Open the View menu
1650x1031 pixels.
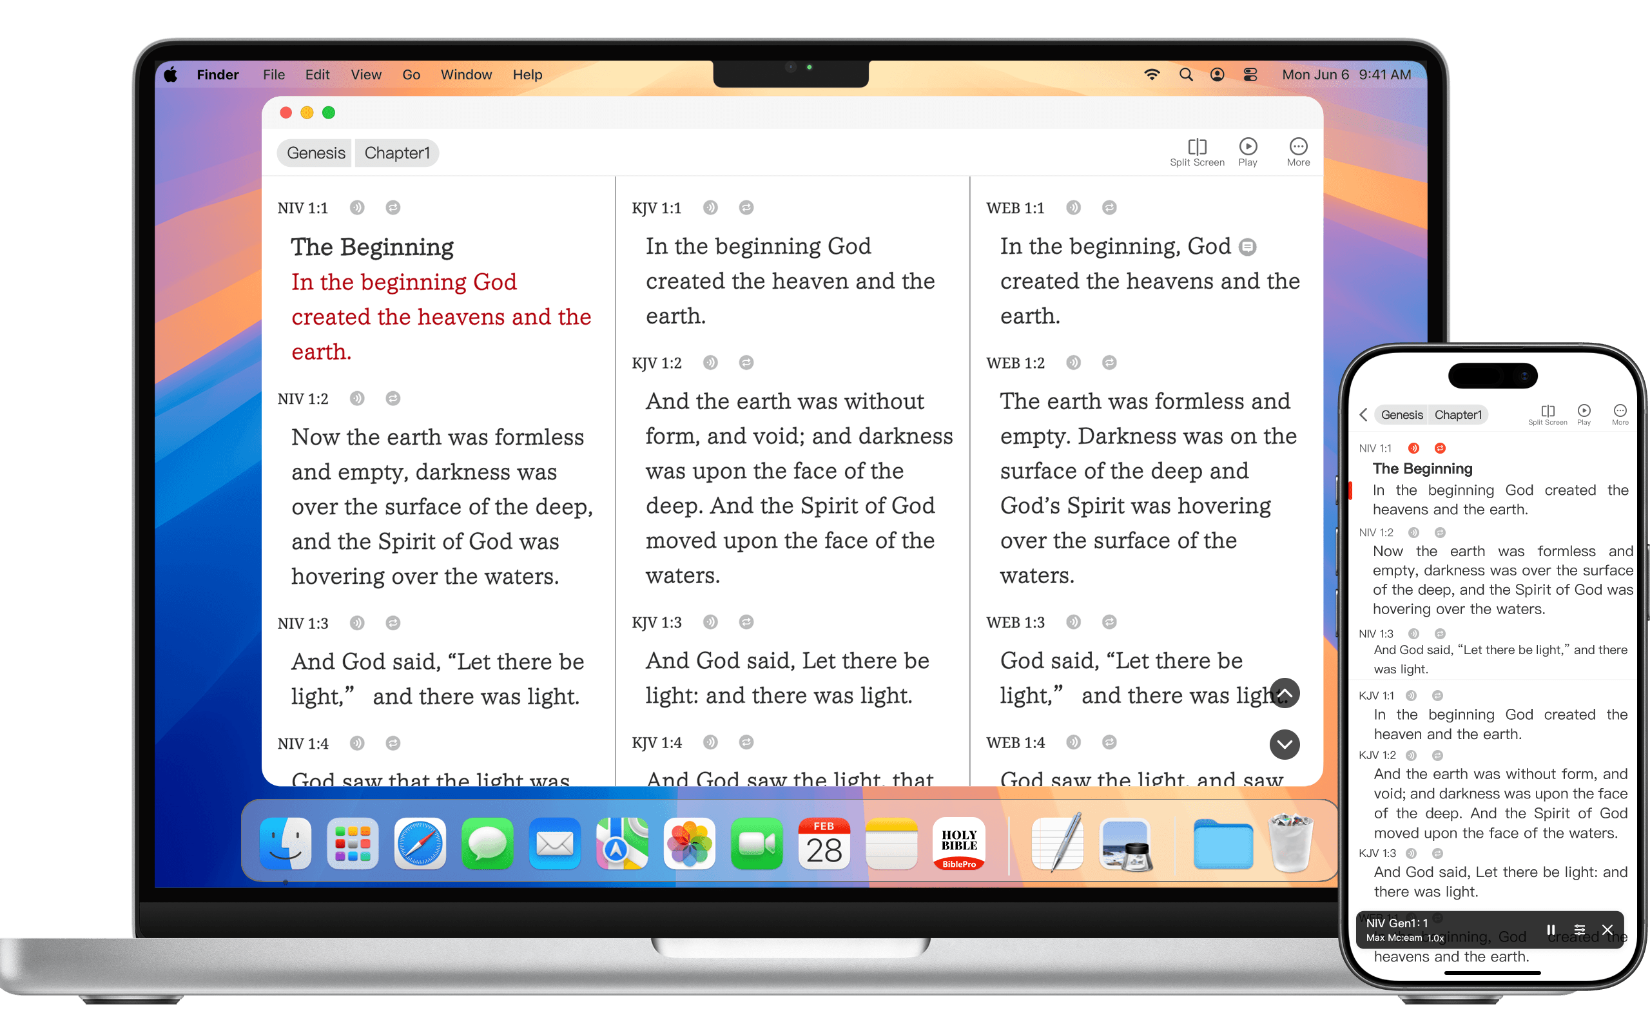point(366,74)
